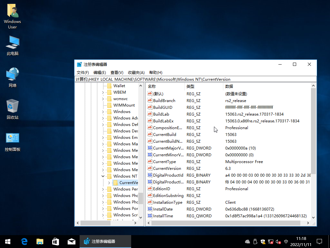Screen dimensions: 330x248
Task: Select the 控制面板 control panel icon
Action: (x=13, y=142)
